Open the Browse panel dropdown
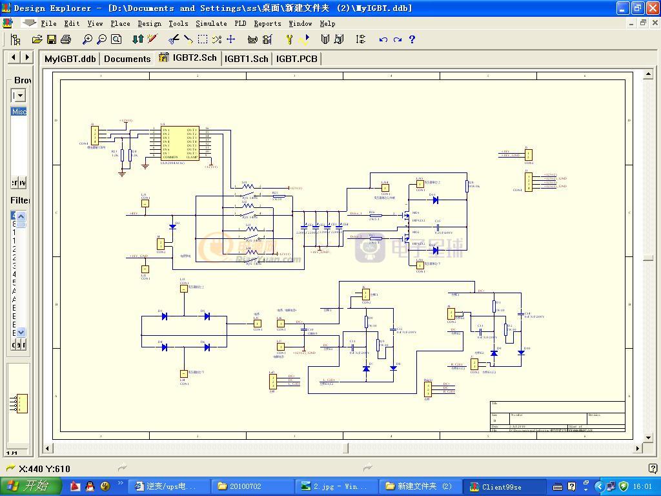The height and width of the screenshot is (496, 661). (19, 96)
